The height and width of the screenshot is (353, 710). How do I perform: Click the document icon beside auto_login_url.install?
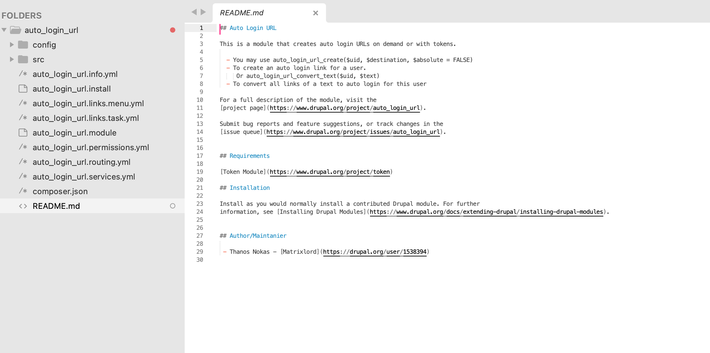pyautogui.click(x=23, y=89)
